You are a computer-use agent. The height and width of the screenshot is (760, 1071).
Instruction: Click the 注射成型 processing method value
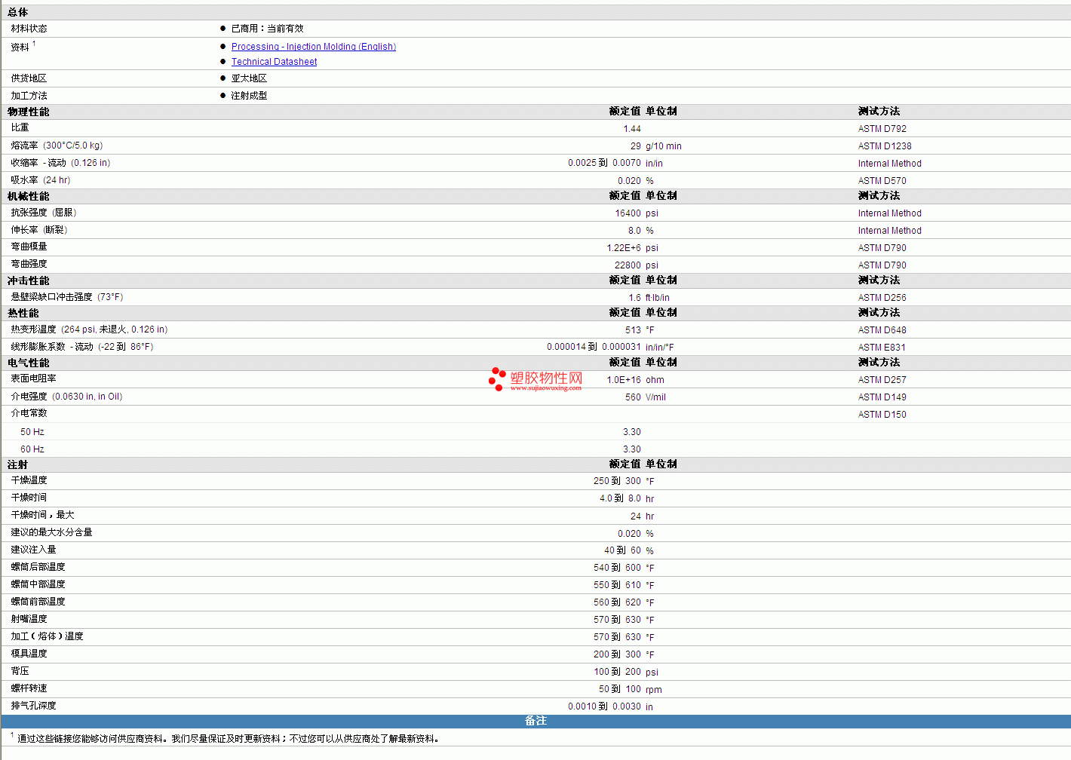coord(249,96)
